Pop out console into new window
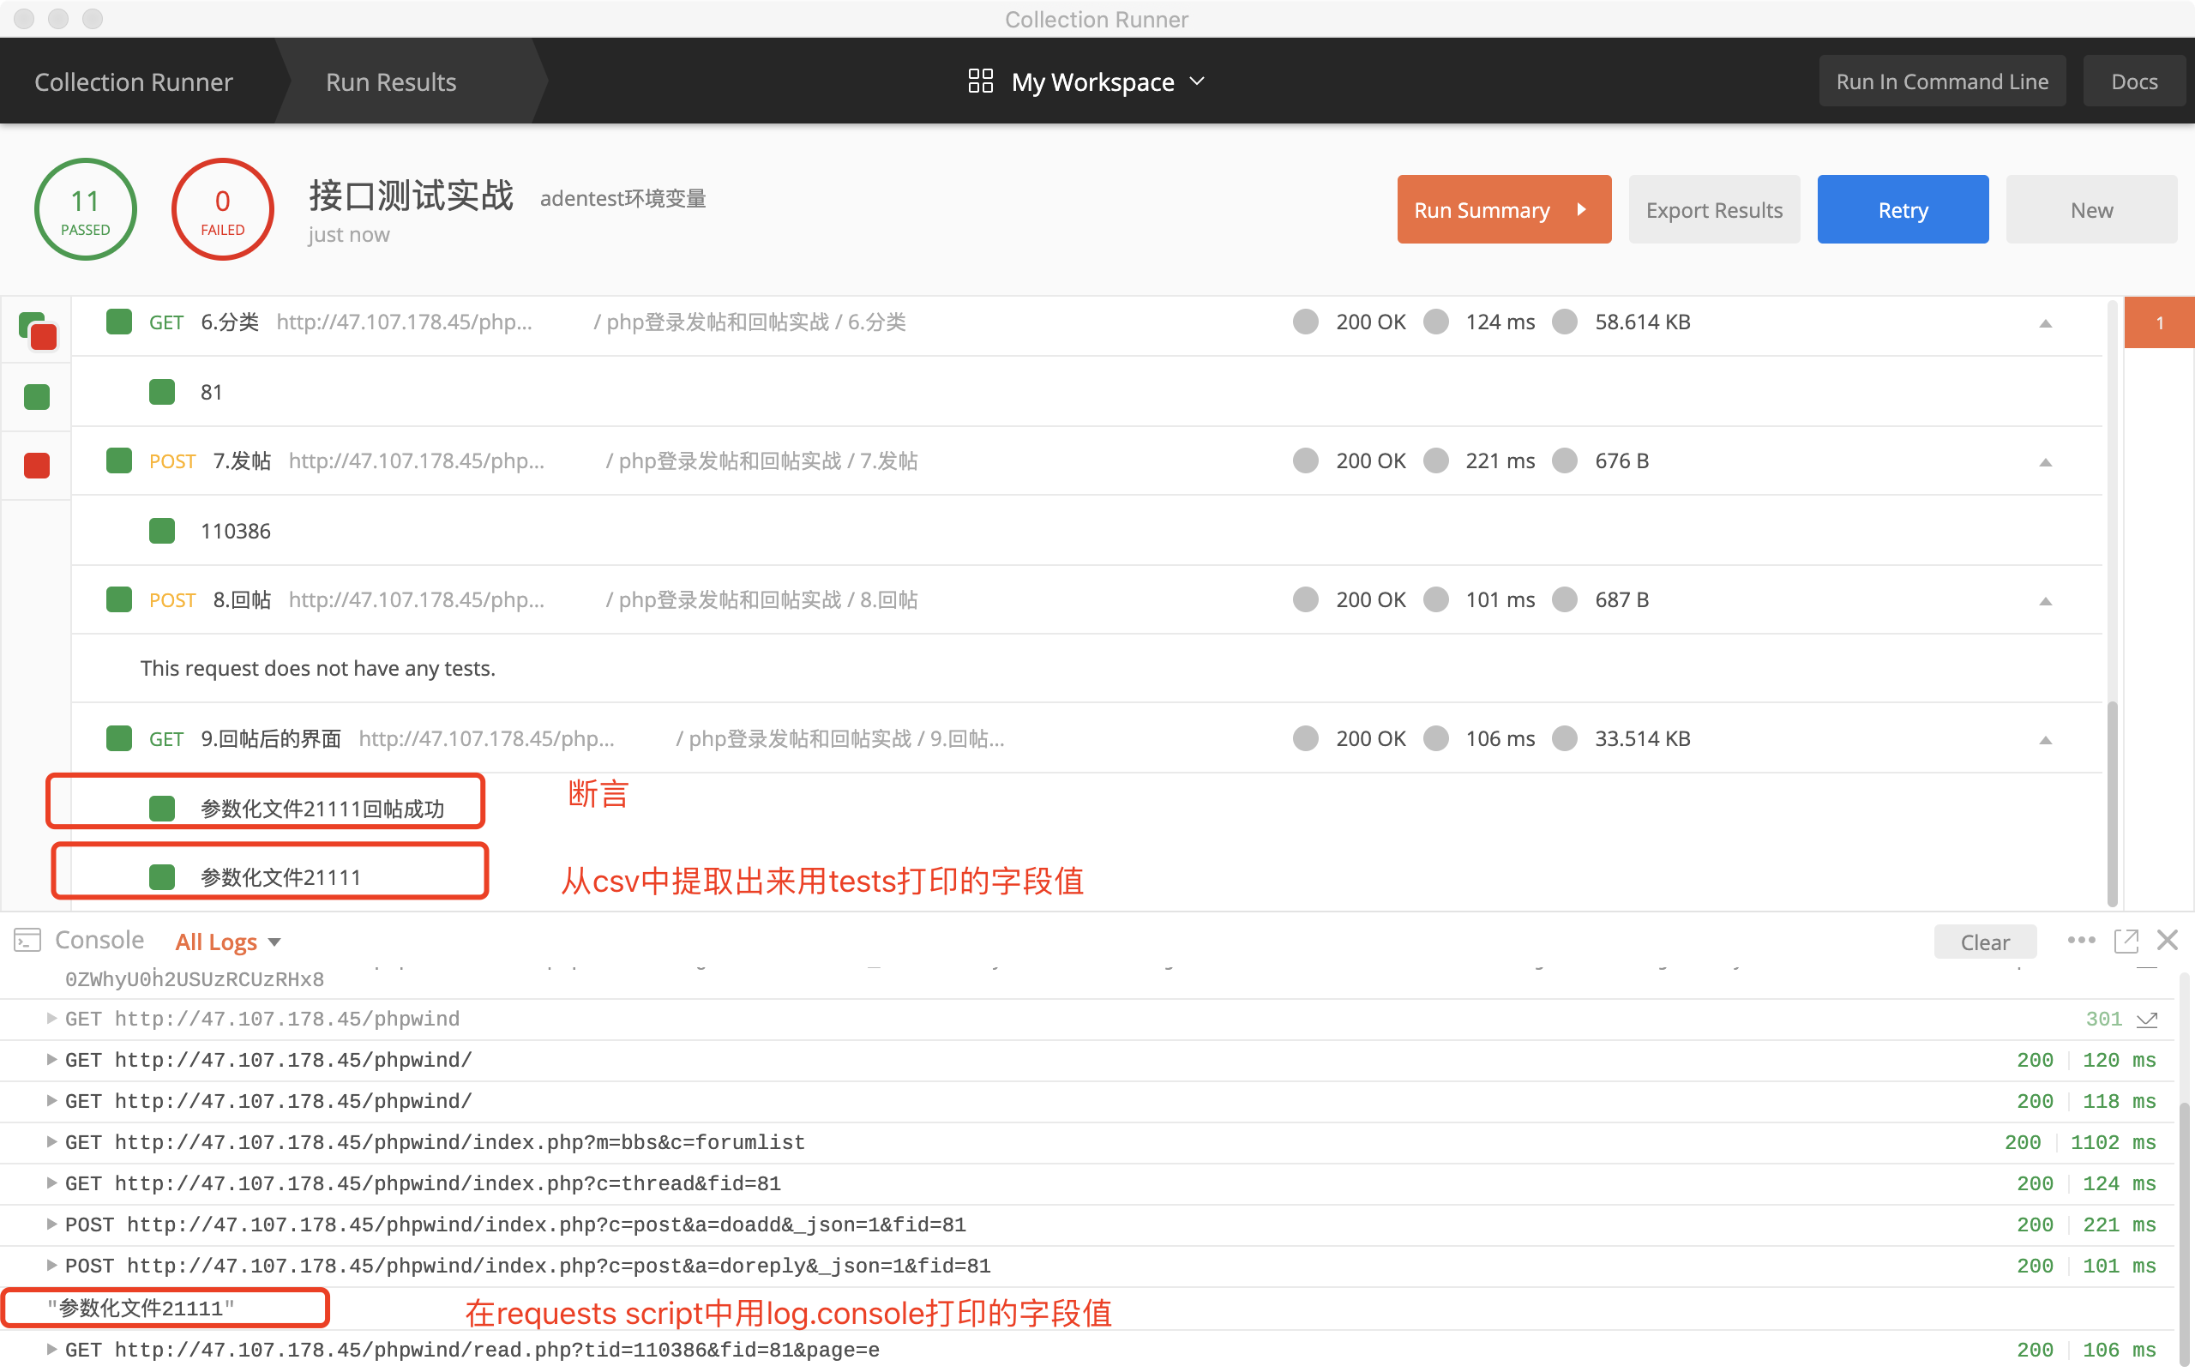 coord(2126,940)
